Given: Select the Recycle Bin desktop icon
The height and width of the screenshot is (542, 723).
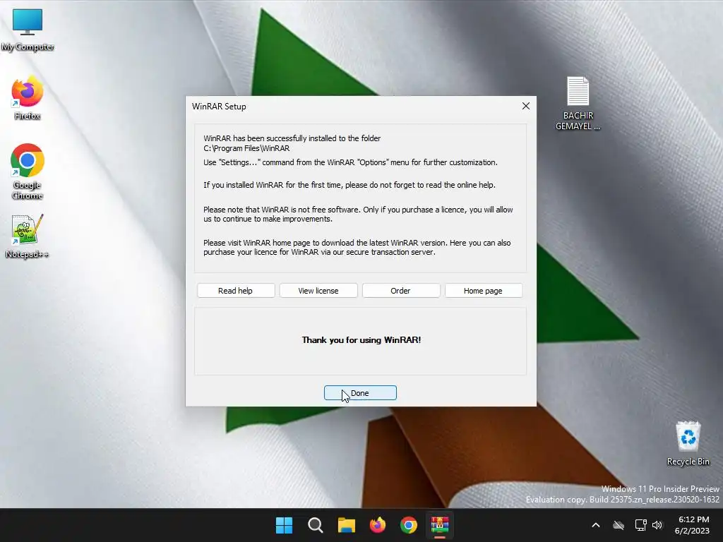Looking at the screenshot, I should pyautogui.click(x=688, y=443).
